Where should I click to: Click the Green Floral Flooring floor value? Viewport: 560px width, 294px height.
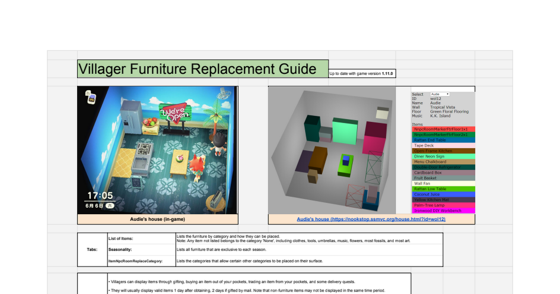449,112
